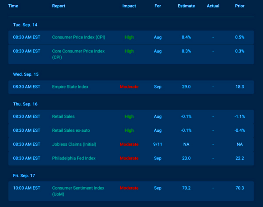This screenshot has height=207, width=263.
Task: Sort by the Impact column header
Action: coord(129,6)
